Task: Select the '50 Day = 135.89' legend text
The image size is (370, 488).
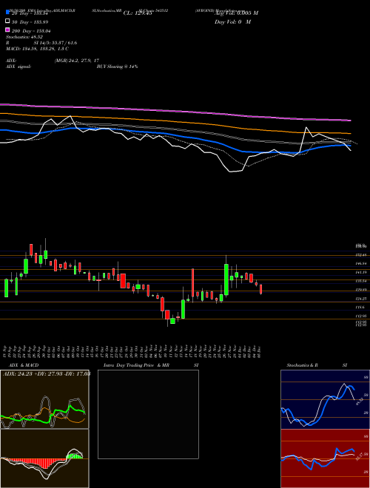Action: pos(30,22)
